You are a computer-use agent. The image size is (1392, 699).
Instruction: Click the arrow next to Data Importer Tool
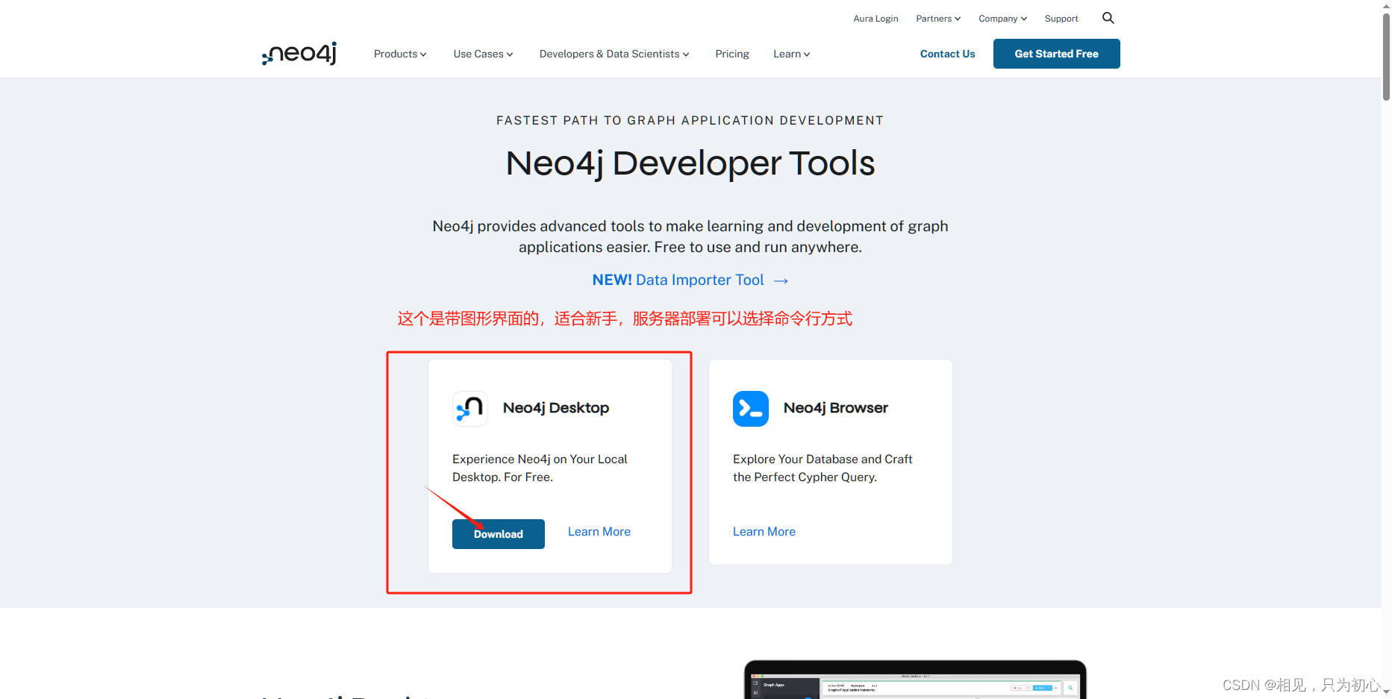(781, 280)
